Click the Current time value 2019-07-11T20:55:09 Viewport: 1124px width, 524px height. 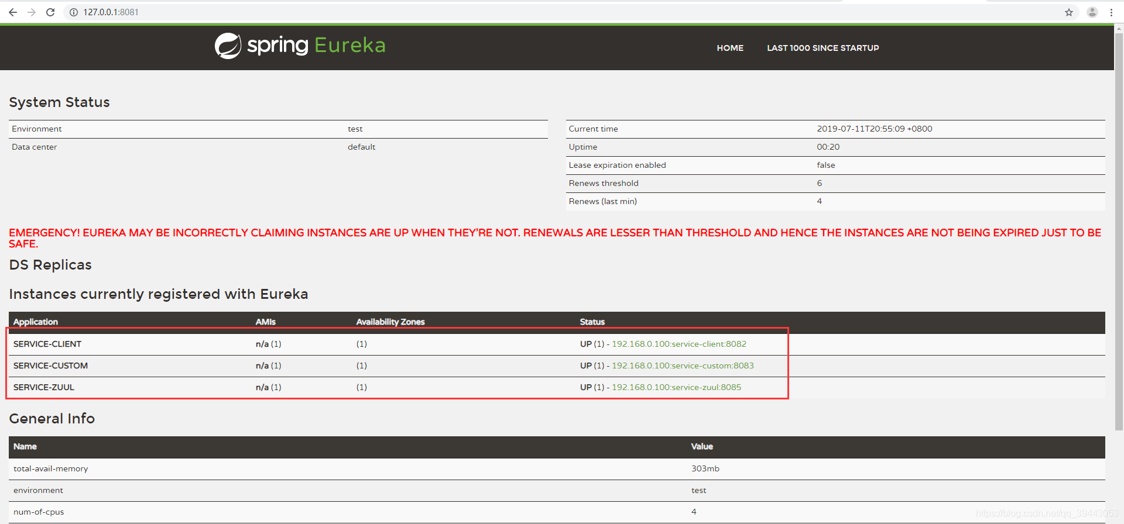pos(874,129)
